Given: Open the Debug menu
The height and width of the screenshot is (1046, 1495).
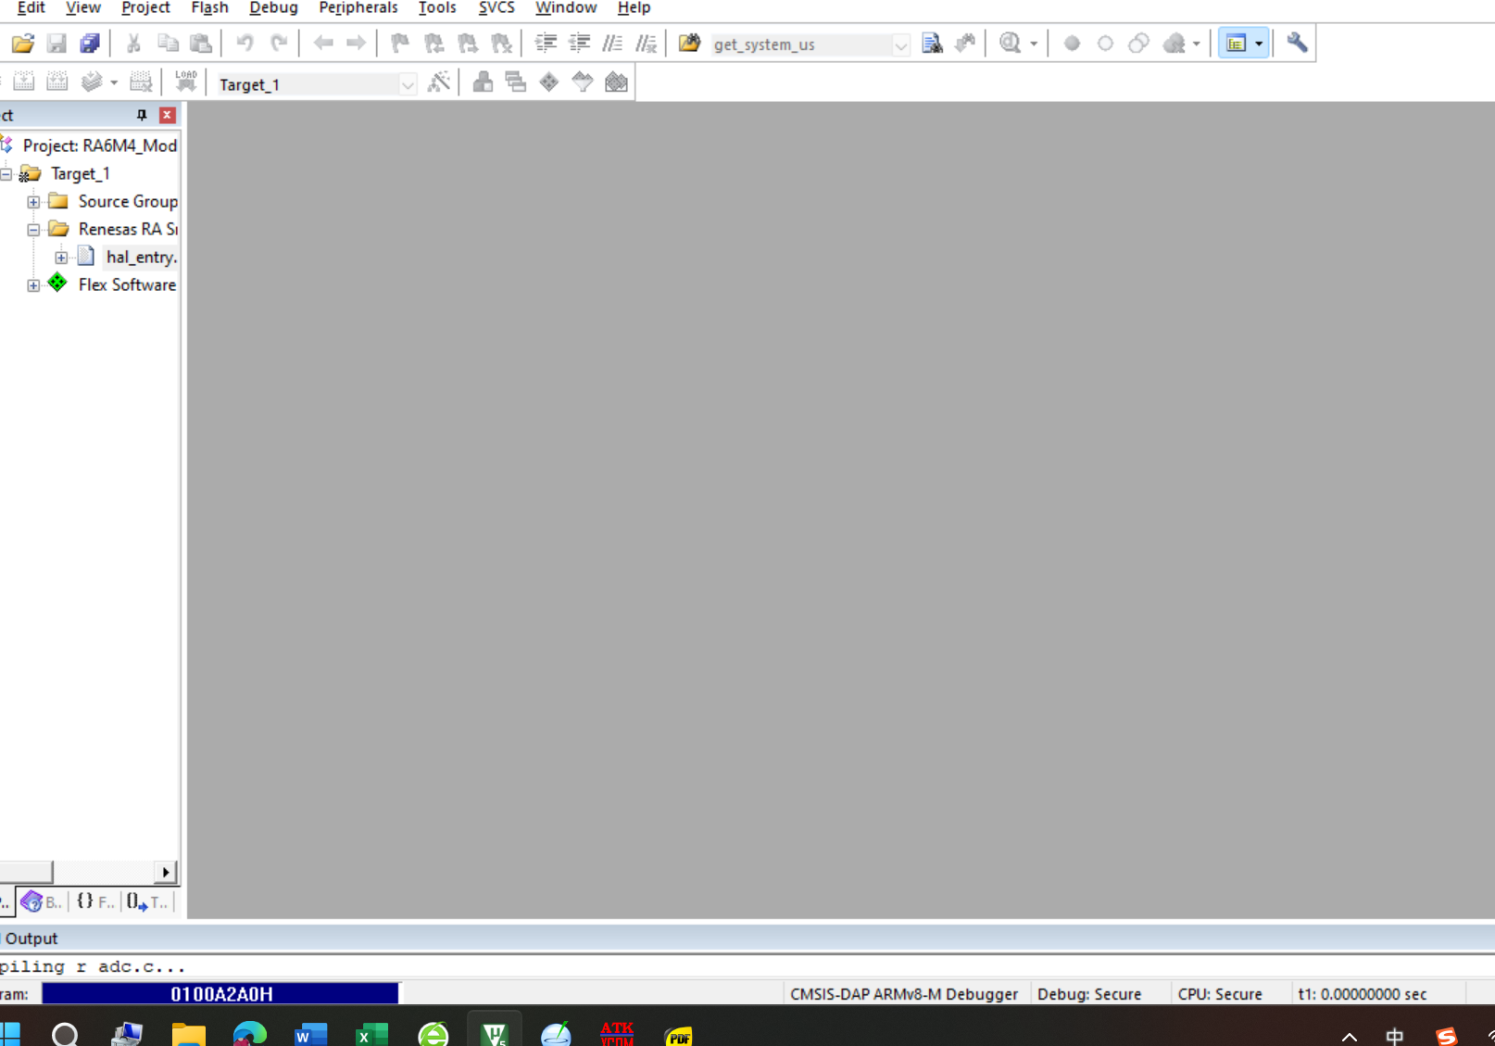Looking at the screenshot, I should click(x=273, y=8).
